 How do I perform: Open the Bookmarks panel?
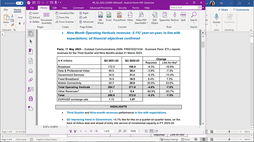click(x=31, y=52)
